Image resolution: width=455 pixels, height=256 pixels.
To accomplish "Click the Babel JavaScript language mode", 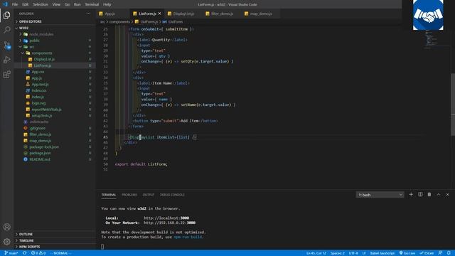I will pyautogui.click(x=382, y=253).
